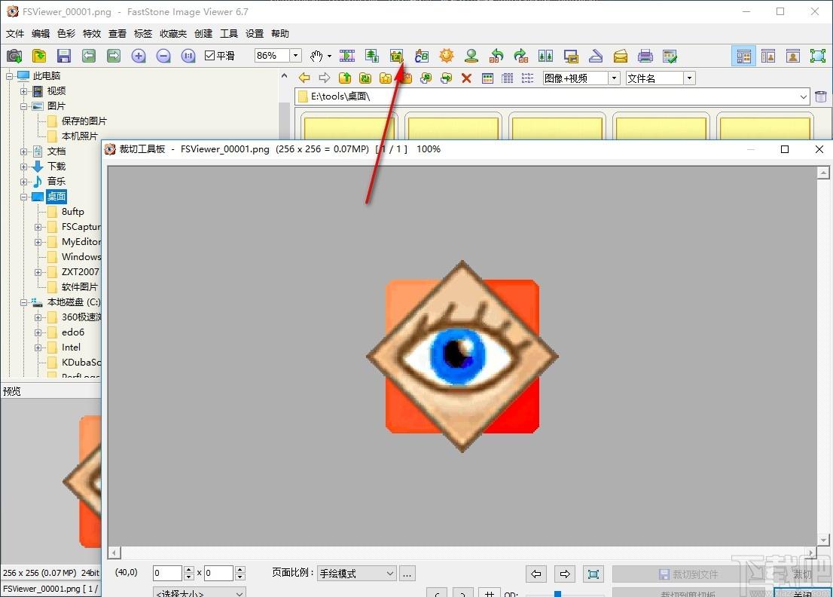
Task: Open the 特效 menu
Action: [91, 33]
